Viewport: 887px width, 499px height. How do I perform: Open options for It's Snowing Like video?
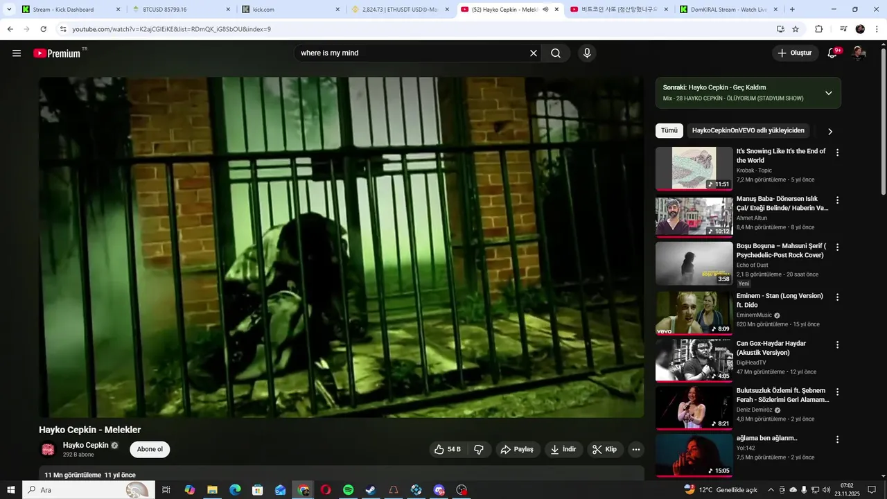837,152
